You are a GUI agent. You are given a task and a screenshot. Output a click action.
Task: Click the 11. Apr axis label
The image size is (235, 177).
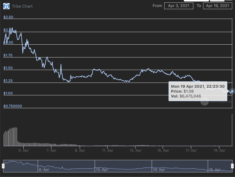(x=108, y=150)
